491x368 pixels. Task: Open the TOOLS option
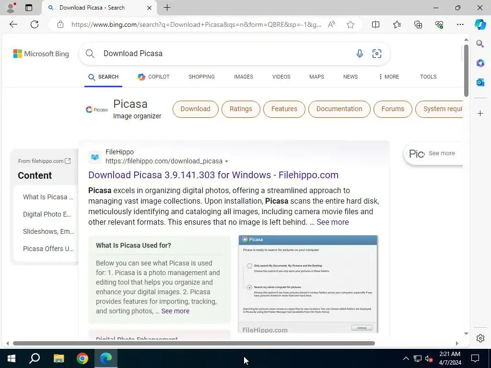coord(428,77)
